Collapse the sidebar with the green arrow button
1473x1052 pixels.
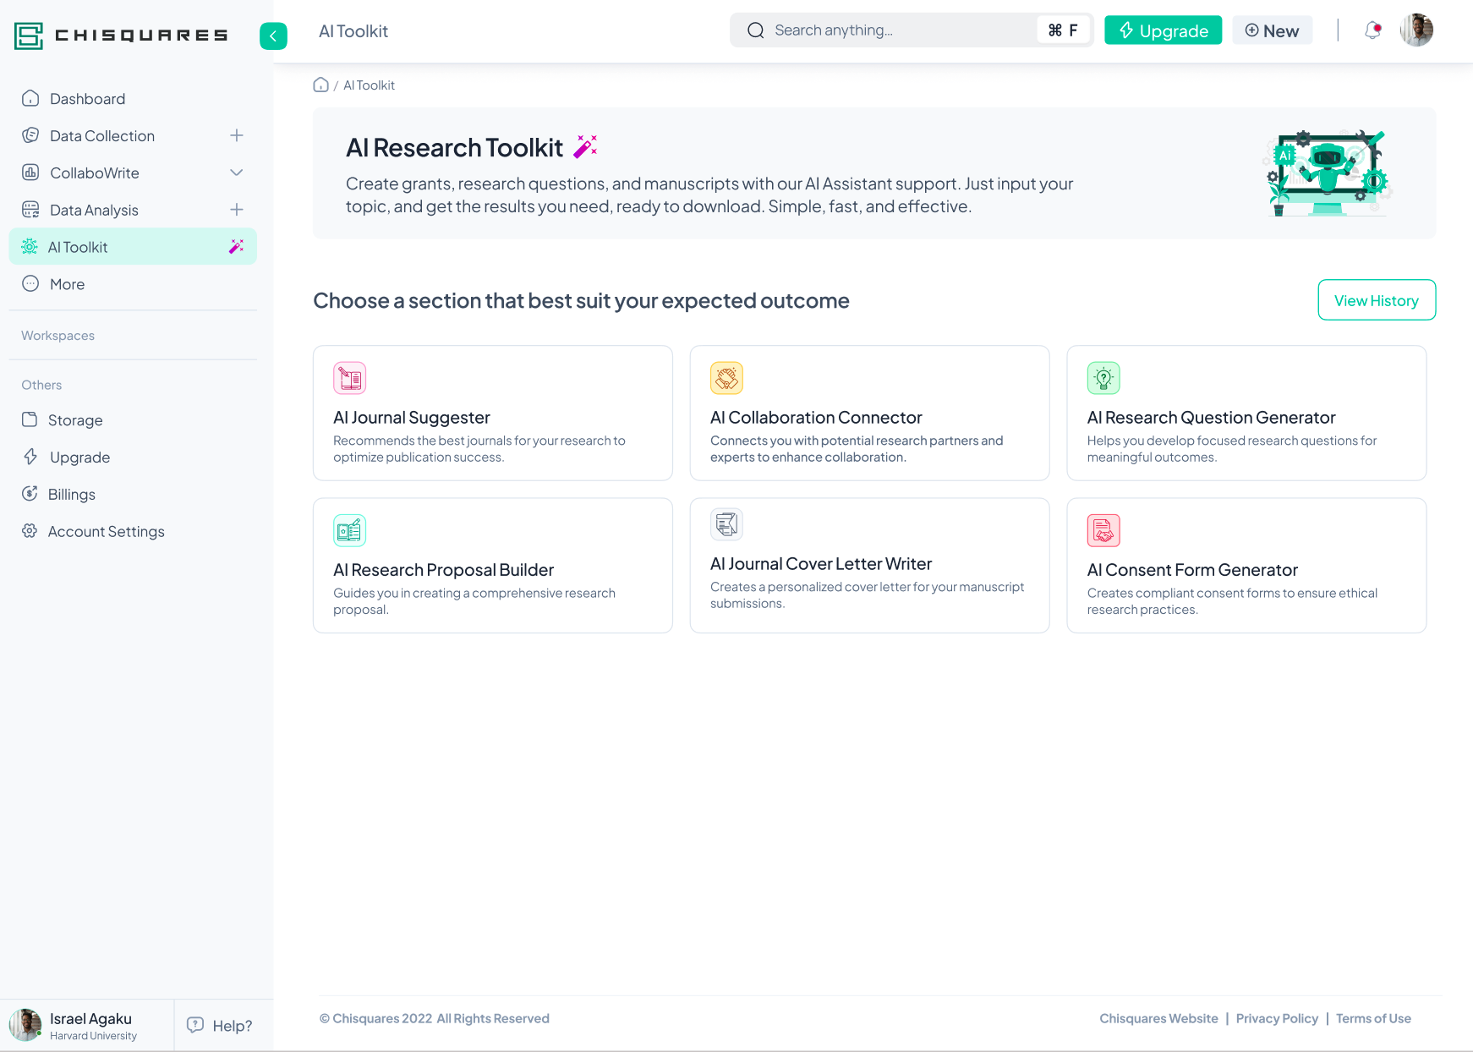273,36
